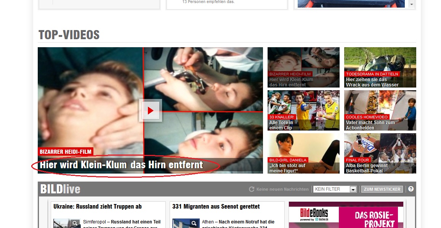Open the '33 Knaller! Alle Tore' video
441x228 pixels.
pyautogui.click(x=303, y=110)
